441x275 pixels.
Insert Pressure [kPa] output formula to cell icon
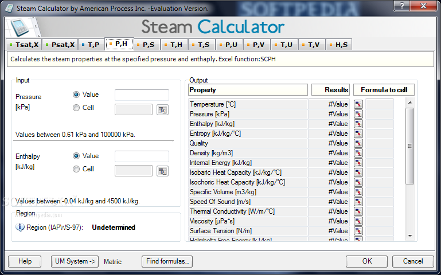tap(358, 114)
